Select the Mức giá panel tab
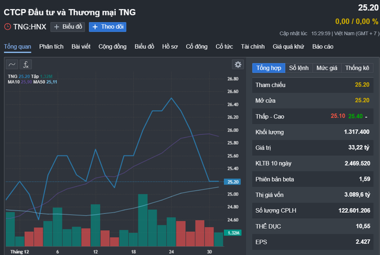Screen dimensions: 380x255 click(327, 68)
